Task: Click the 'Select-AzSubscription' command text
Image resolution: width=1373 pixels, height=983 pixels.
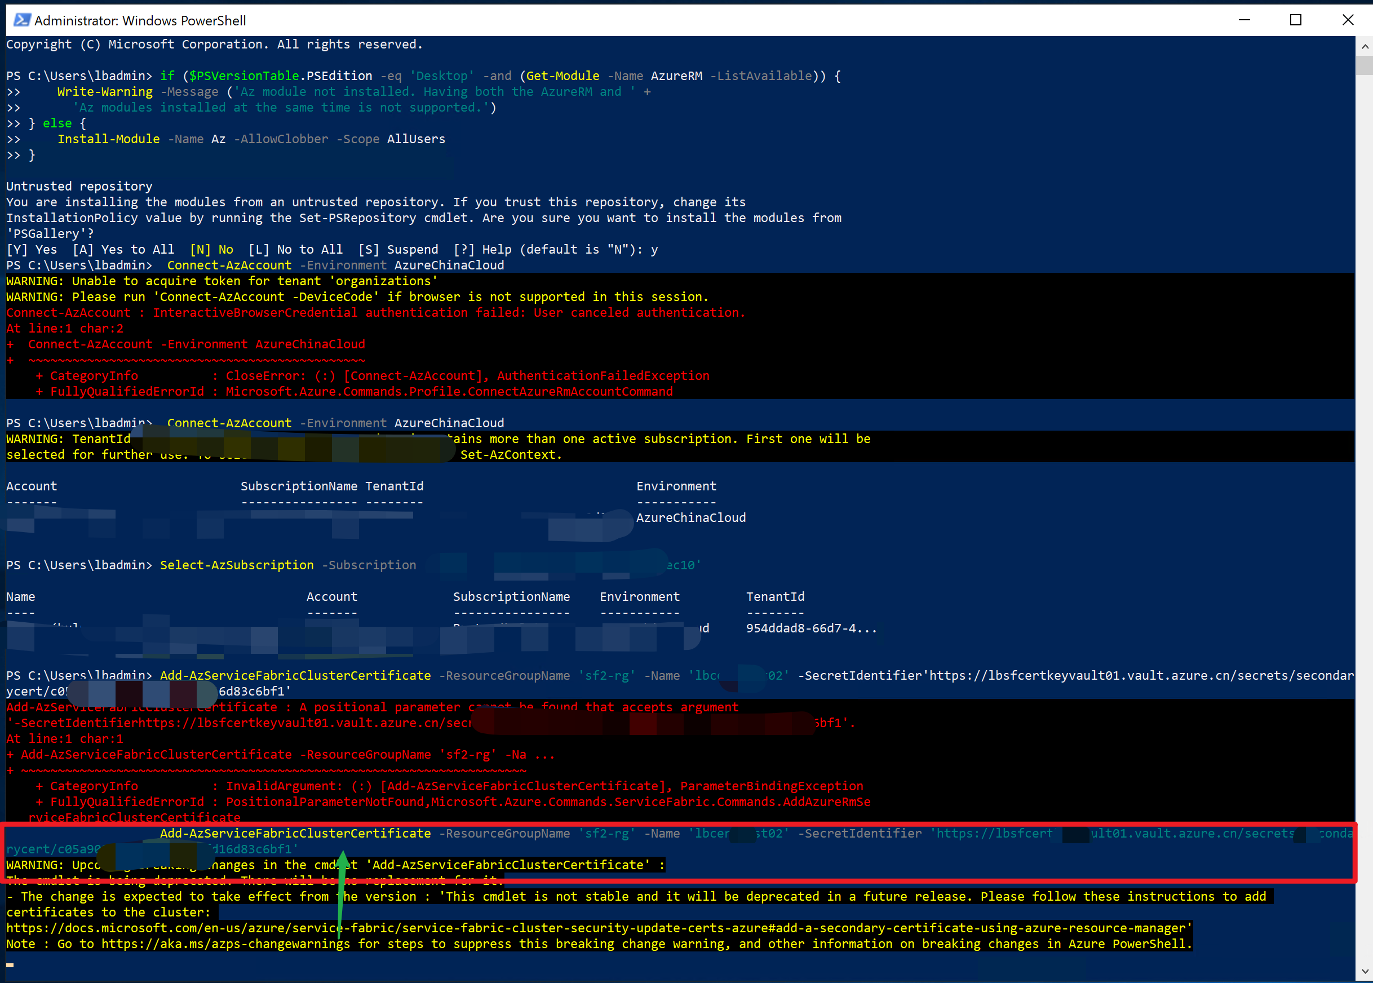Action: pyautogui.click(x=237, y=565)
